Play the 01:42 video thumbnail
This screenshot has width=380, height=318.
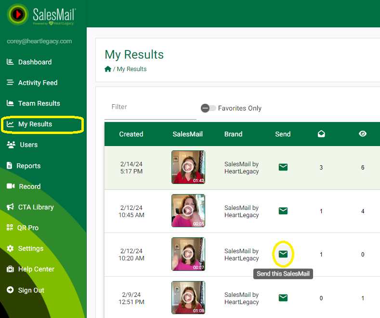pyautogui.click(x=188, y=167)
